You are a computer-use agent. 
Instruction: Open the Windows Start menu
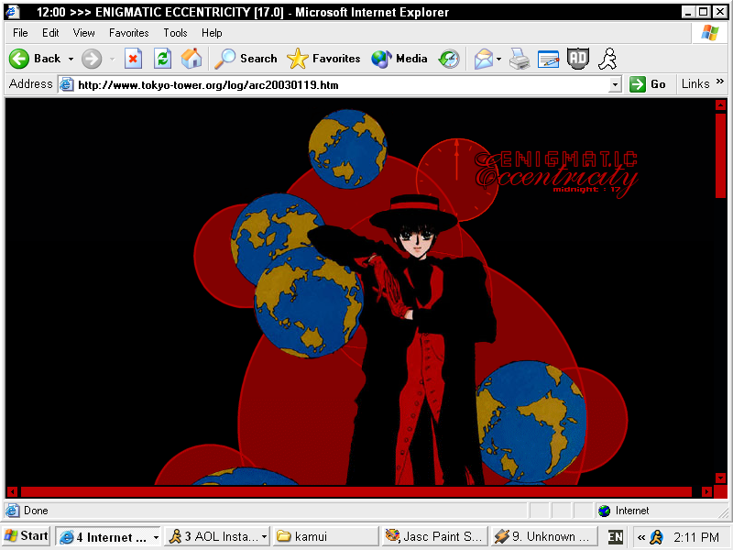[26, 536]
